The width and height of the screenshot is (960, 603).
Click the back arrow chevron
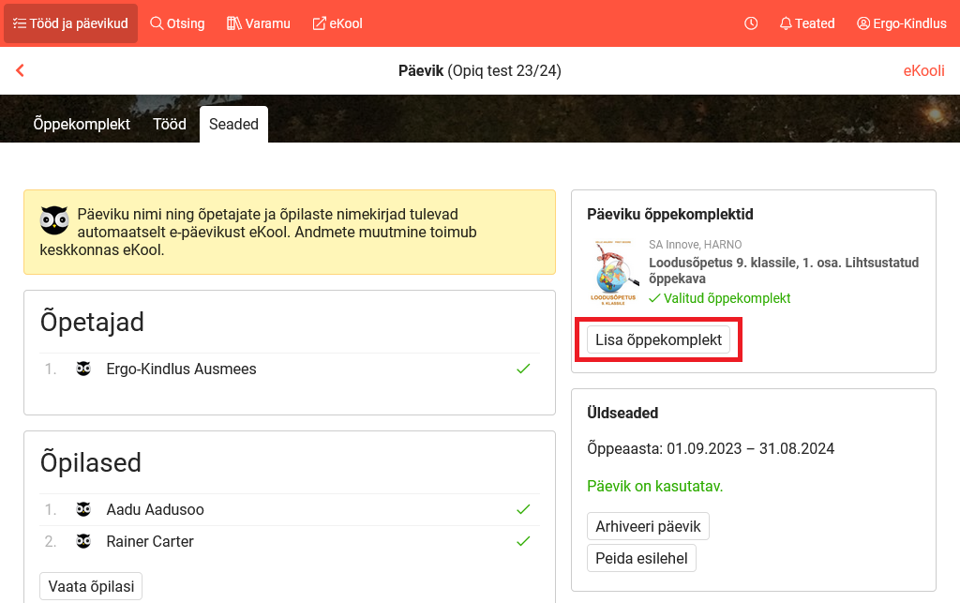click(x=20, y=70)
